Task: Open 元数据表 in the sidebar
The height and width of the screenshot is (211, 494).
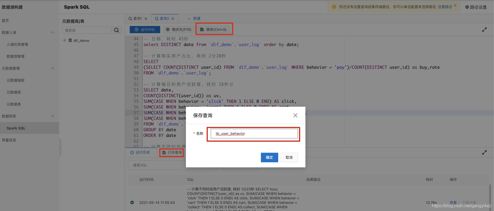Action: (x=14, y=104)
